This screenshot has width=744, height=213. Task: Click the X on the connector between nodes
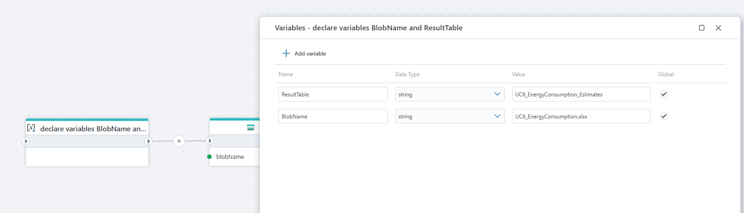(179, 141)
